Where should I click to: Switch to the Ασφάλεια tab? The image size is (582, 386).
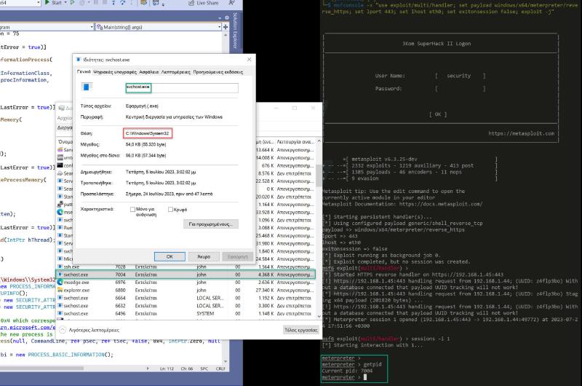149,72
